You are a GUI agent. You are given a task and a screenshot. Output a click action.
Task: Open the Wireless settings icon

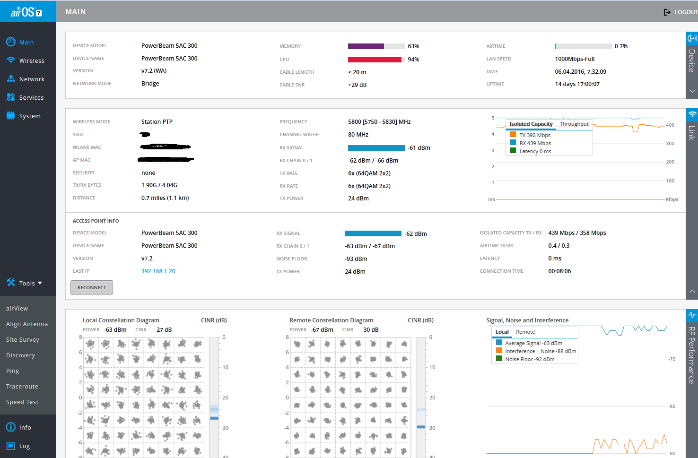tap(11, 60)
